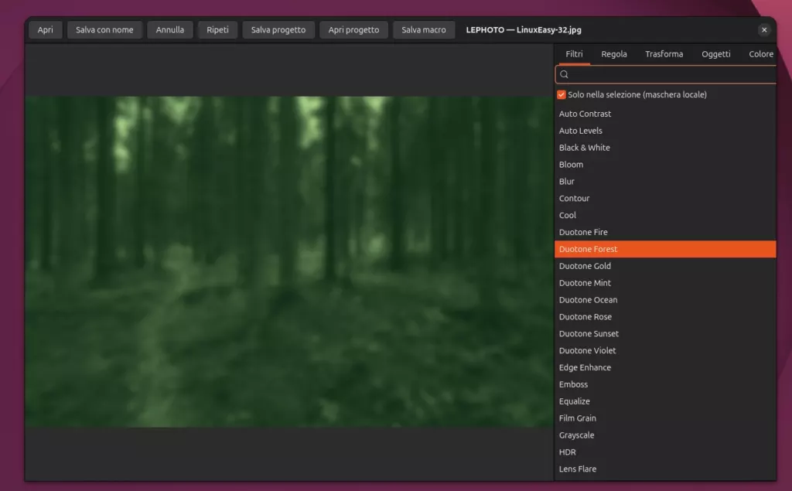Open the Regola tab
The width and height of the screenshot is (792, 491).
[613, 54]
